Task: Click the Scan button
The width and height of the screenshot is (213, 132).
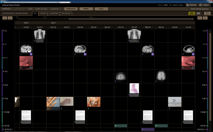Action: (101, 9)
